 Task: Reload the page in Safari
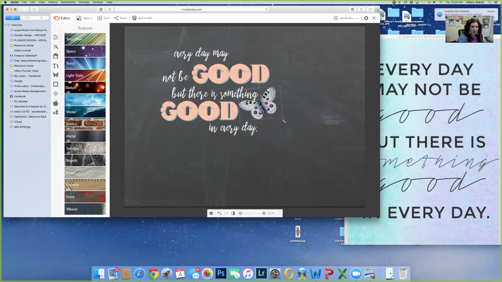coord(267,9)
